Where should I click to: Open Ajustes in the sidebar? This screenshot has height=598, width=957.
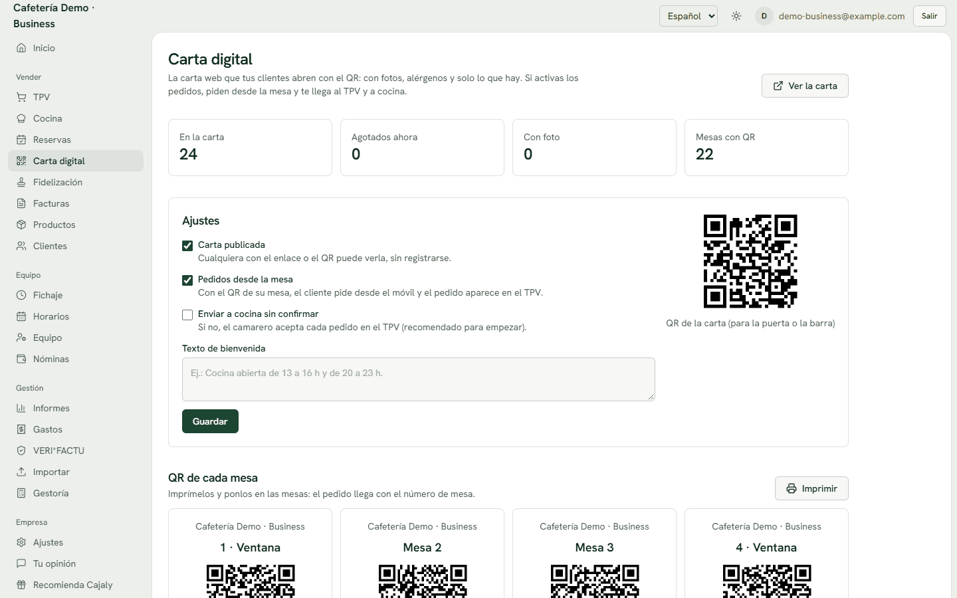point(76,542)
